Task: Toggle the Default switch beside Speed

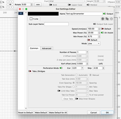Action: click(102, 29)
